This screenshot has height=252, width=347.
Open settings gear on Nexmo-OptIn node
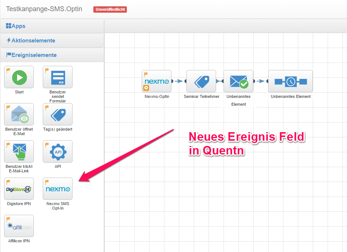tap(146, 88)
